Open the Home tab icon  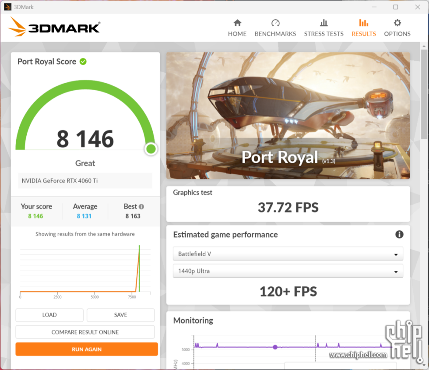pos(237,23)
